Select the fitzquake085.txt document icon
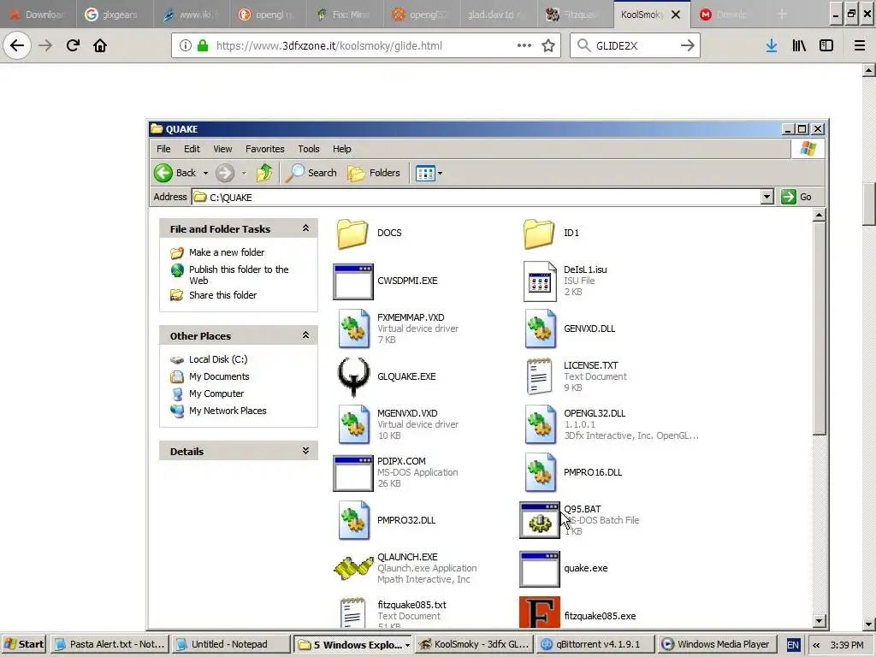 353,613
